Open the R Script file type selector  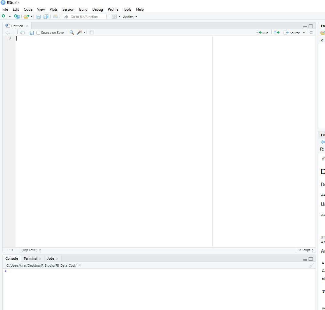click(306, 250)
